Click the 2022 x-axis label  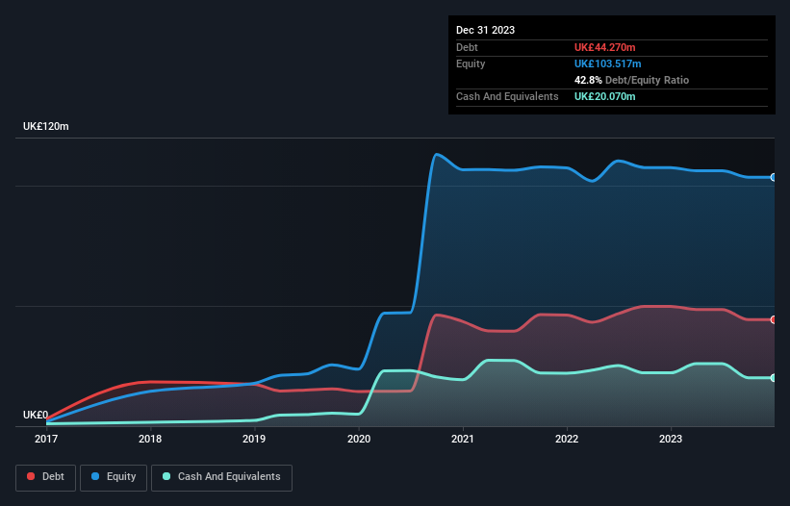pyautogui.click(x=567, y=439)
